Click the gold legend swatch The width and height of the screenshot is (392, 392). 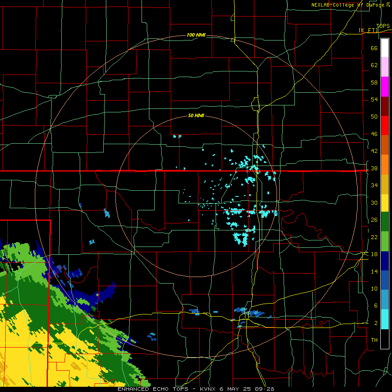coord(385,184)
